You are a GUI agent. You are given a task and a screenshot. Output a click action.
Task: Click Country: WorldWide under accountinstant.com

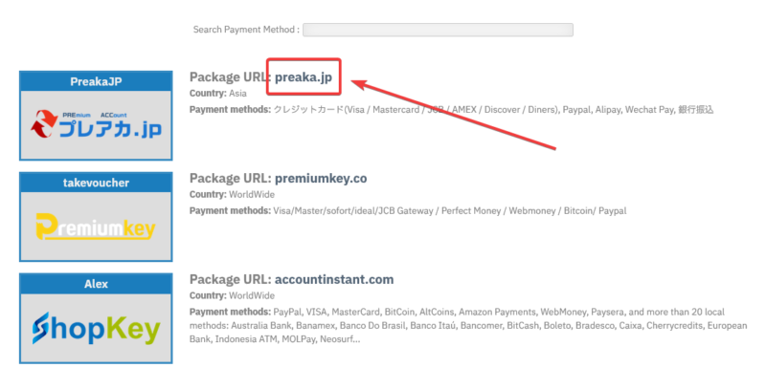tap(232, 296)
